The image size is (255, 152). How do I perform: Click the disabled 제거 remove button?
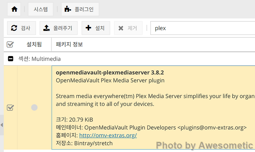tap(128, 28)
